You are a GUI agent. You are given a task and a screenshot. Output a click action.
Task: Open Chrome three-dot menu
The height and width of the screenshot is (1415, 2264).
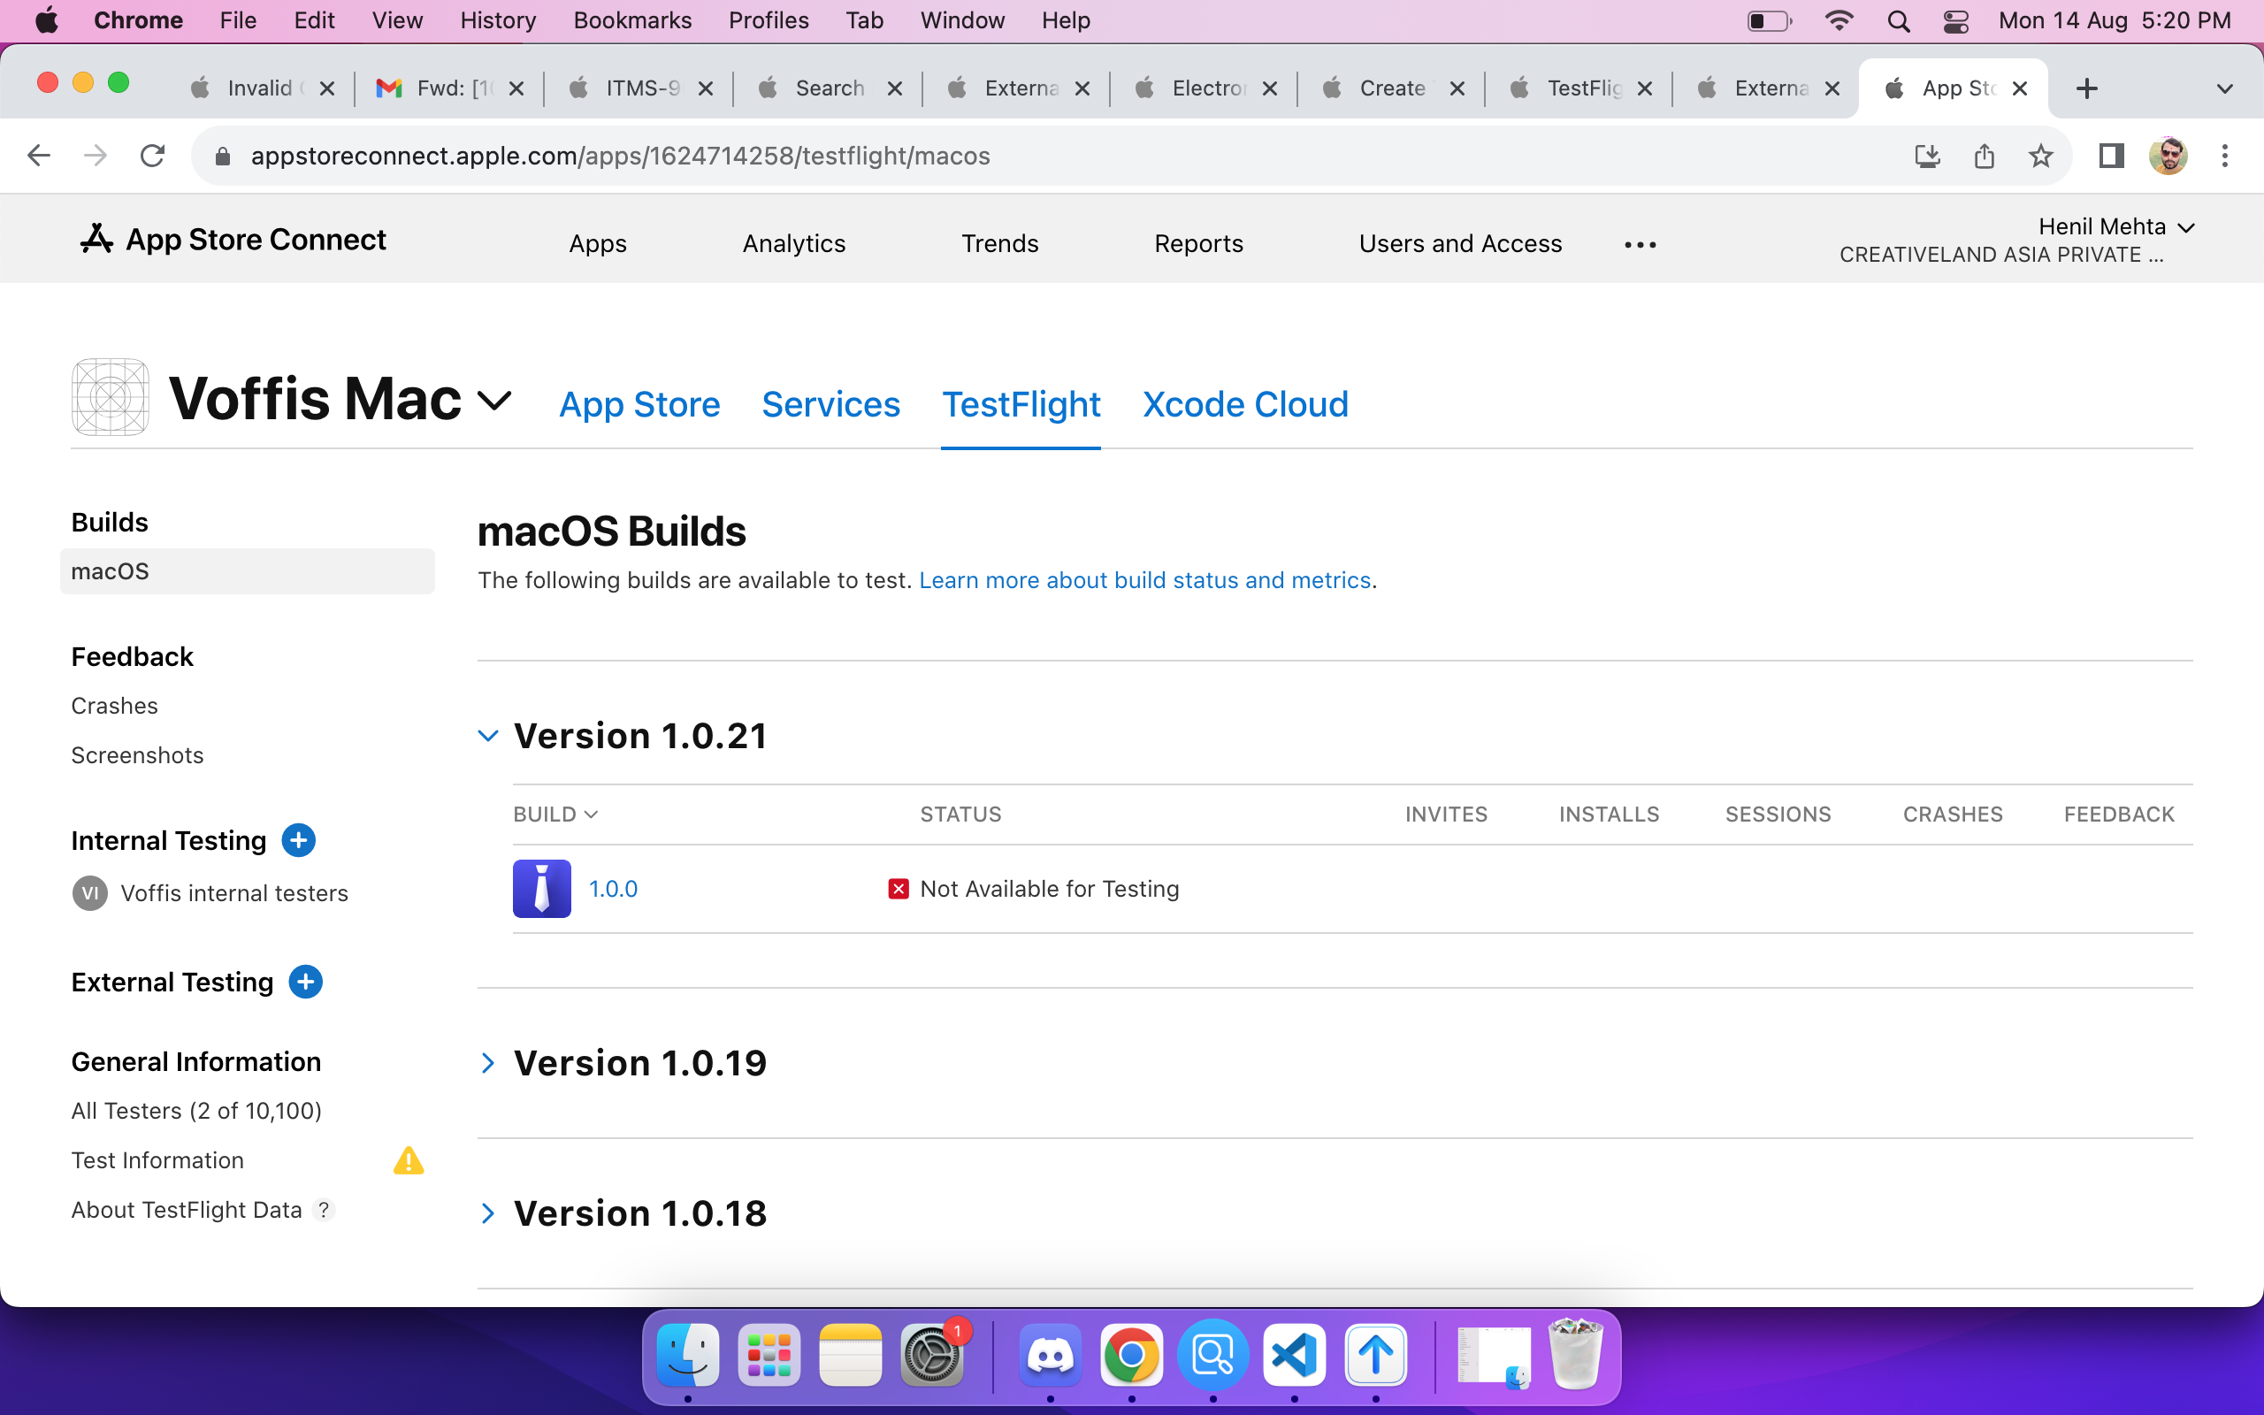[2225, 156]
